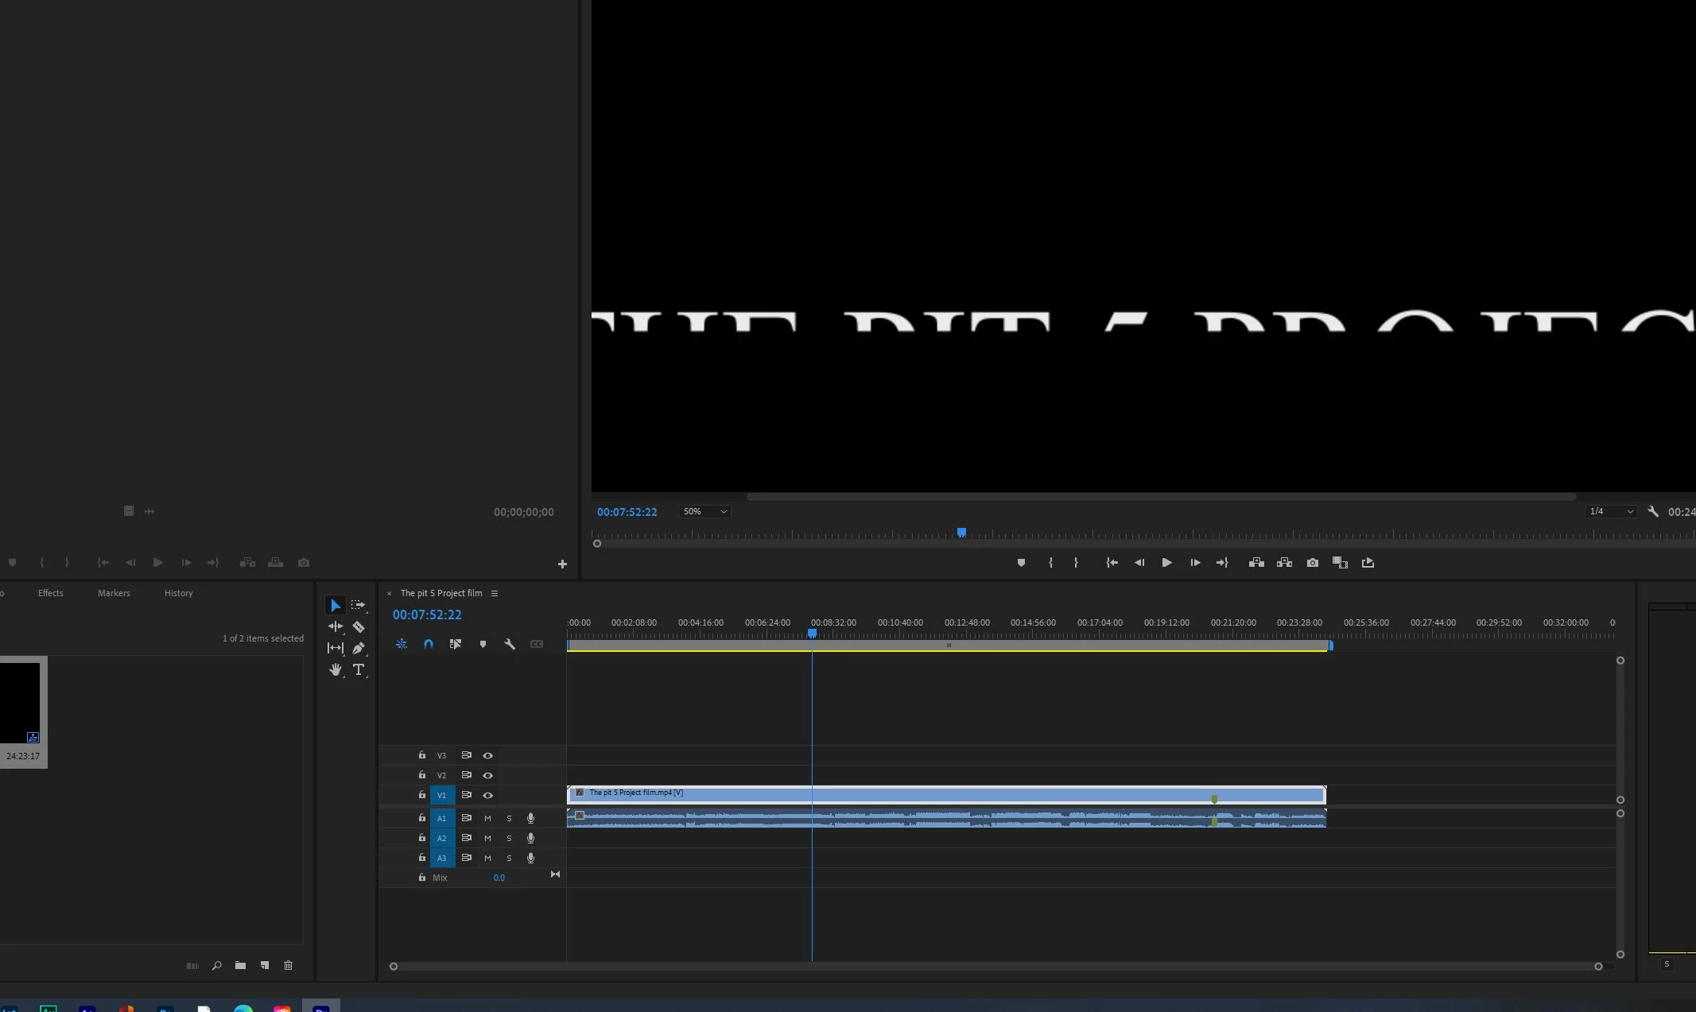Viewport: 1696px width, 1012px height.
Task: Select the Track Select Forward tool
Action: [x=359, y=606]
